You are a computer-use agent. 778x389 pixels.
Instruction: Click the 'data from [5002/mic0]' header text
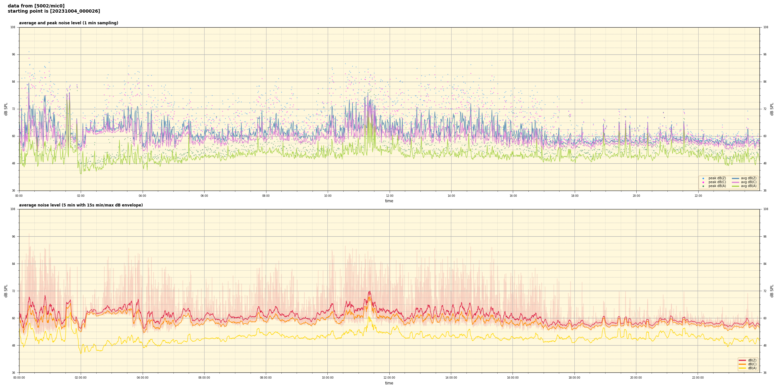[x=36, y=6]
